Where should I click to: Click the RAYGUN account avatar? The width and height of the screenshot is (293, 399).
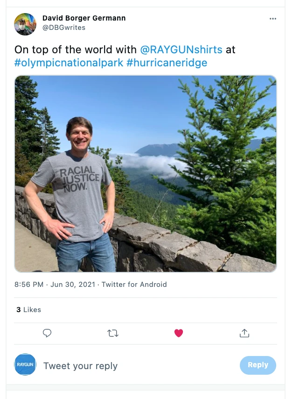click(x=25, y=364)
